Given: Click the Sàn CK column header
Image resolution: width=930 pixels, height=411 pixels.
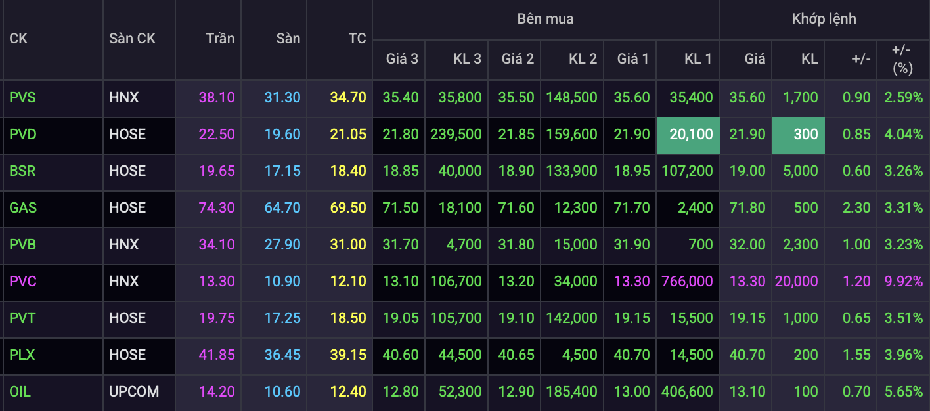Looking at the screenshot, I should pos(132,39).
